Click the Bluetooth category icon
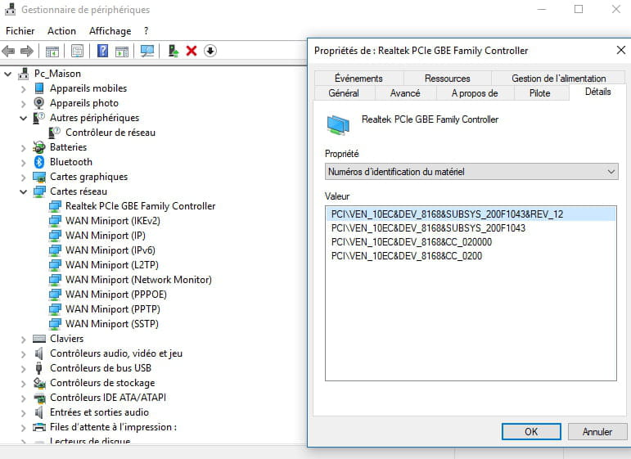This screenshot has height=459, width=631. [x=39, y=162]
